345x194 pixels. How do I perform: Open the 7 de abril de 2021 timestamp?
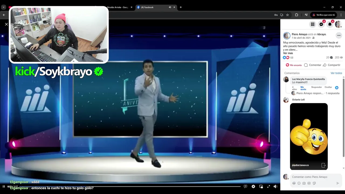301,38
